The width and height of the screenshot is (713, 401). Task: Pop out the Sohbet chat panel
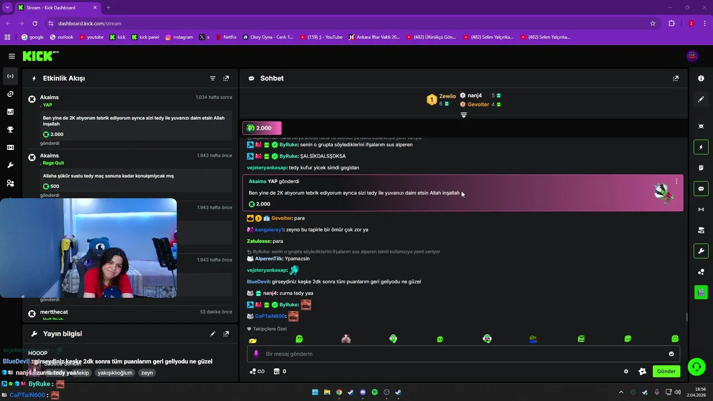click(676, 79)
